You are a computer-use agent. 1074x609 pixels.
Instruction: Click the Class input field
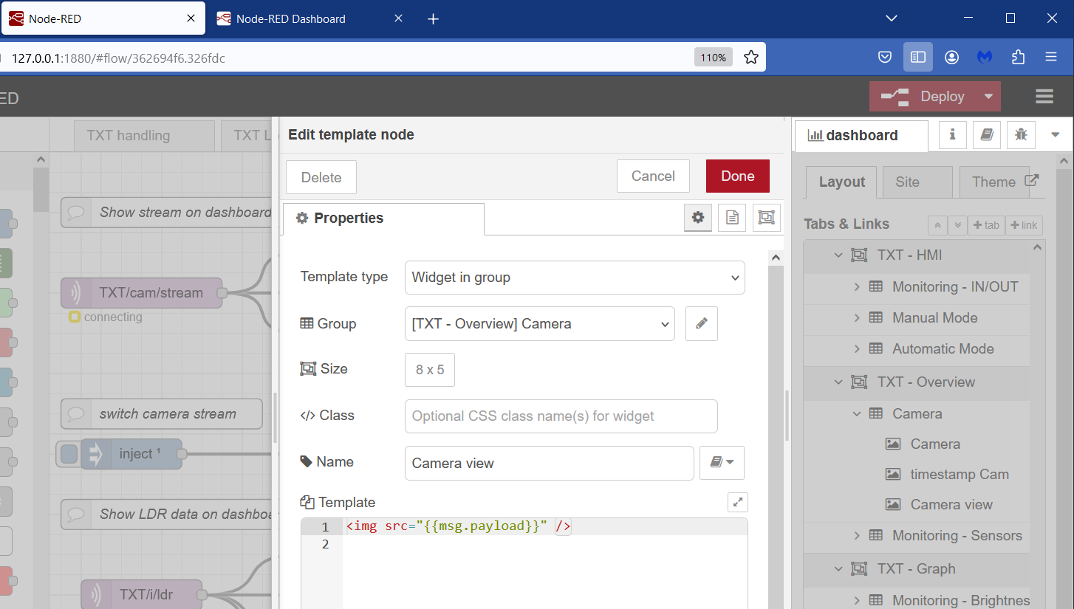(x=561, y=416)
